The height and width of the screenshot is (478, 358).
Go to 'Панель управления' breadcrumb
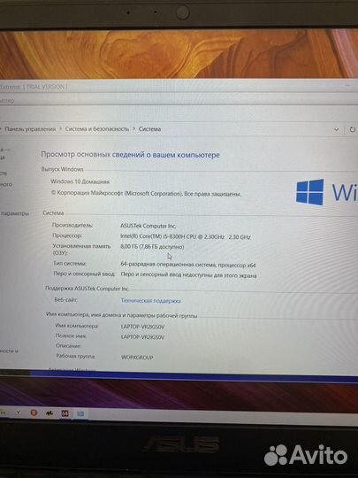pos(30,129)
